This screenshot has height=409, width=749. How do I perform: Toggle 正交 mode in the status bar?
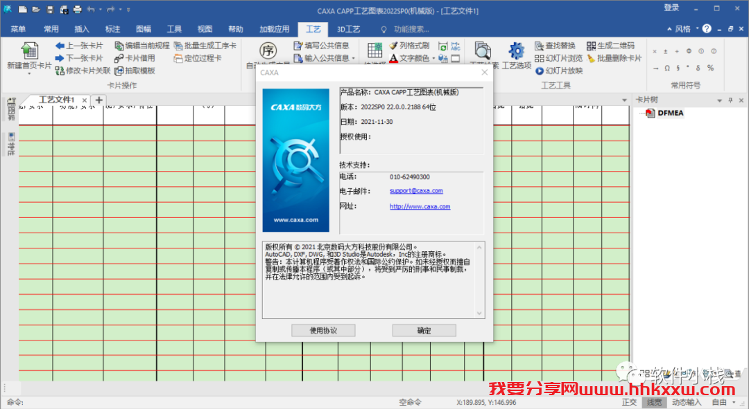click(630, 402)
